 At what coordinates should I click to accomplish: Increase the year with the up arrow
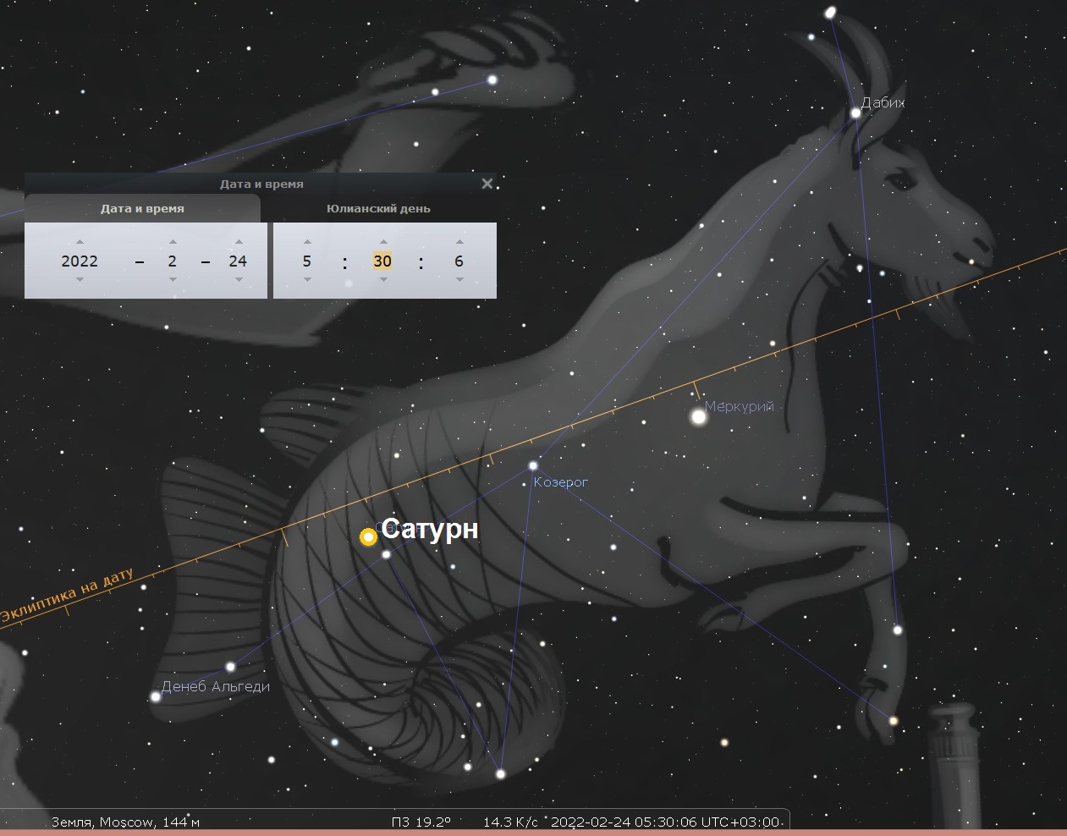tap(80, 242)
